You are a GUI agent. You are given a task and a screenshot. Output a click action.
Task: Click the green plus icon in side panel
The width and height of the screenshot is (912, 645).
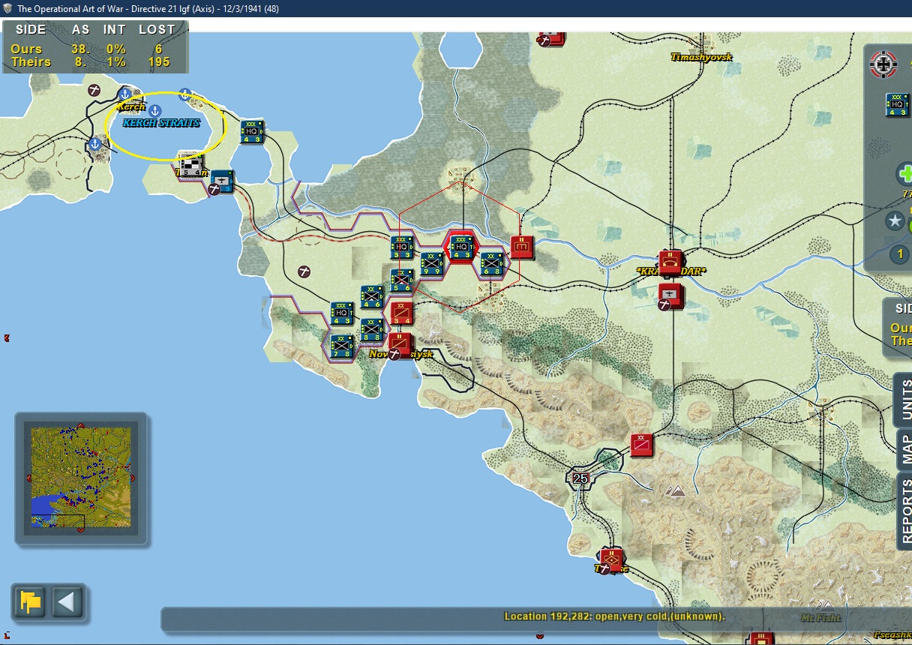[x=905, y=175]
